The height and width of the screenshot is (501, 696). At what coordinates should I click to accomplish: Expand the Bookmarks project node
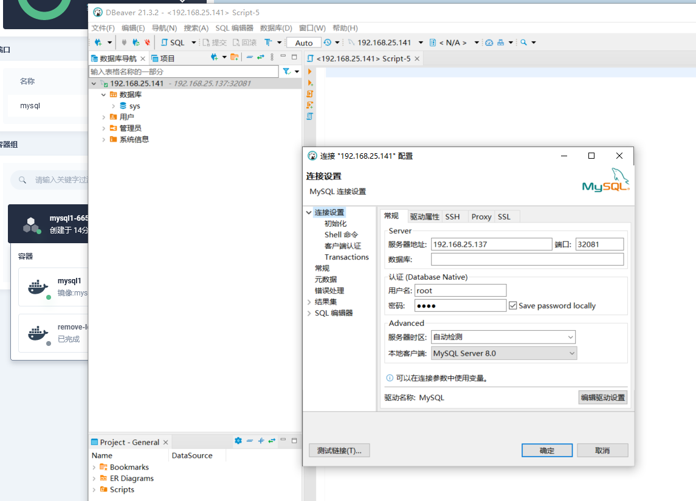[94, 467]
